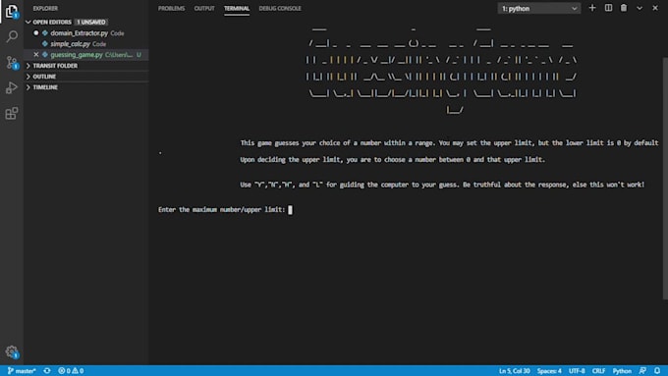Click the terminal vertical scrollbar
Viewport: 668px width, 376px height.
point(665,179)
